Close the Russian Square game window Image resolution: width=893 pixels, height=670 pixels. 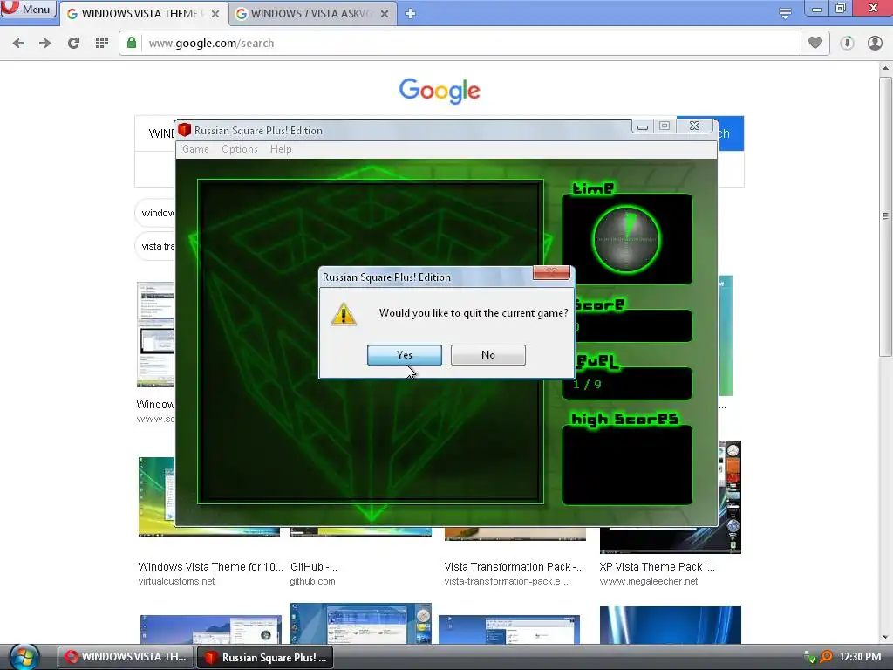[x=694, y=126]
